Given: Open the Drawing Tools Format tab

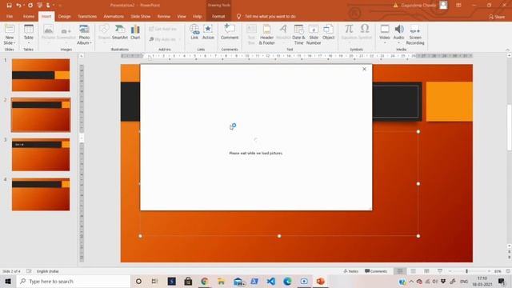Looking at the screenshot, I should point(218,16).
